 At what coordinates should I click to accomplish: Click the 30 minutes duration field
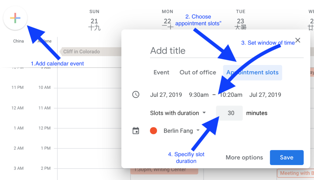click(229, 113)
